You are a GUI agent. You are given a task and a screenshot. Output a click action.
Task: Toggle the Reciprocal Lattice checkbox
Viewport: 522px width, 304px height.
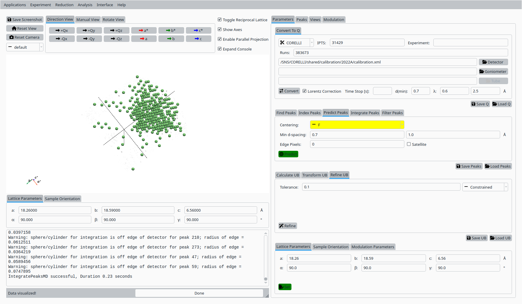coord(220,20)
